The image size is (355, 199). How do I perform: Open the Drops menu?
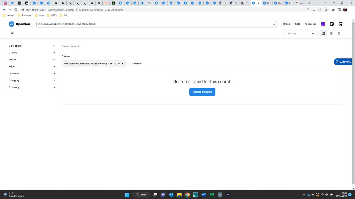pos(287,24)
